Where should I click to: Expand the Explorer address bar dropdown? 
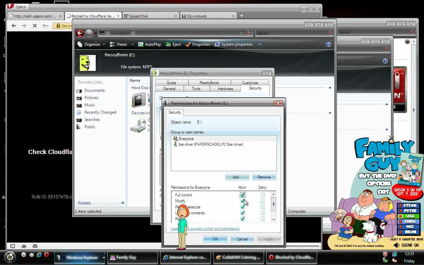pos(241,33)
